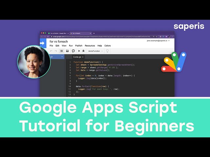Toggle the indent formatting toolbar button
The image size is (210, 157).
(x=61, y=51)
